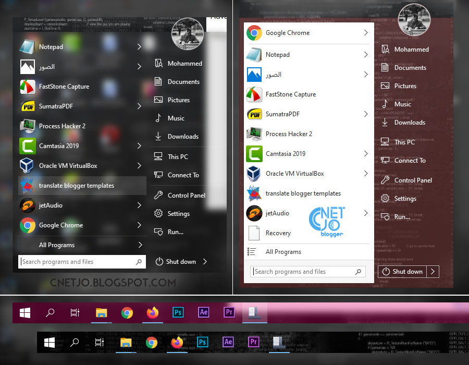The image size is (469, 365).
Task: Open Music in dark start menu
Action: (x=169, y=118)
